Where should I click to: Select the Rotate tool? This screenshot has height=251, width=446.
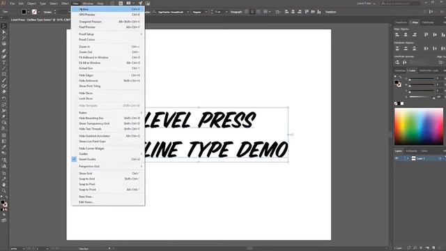(4, 99)
